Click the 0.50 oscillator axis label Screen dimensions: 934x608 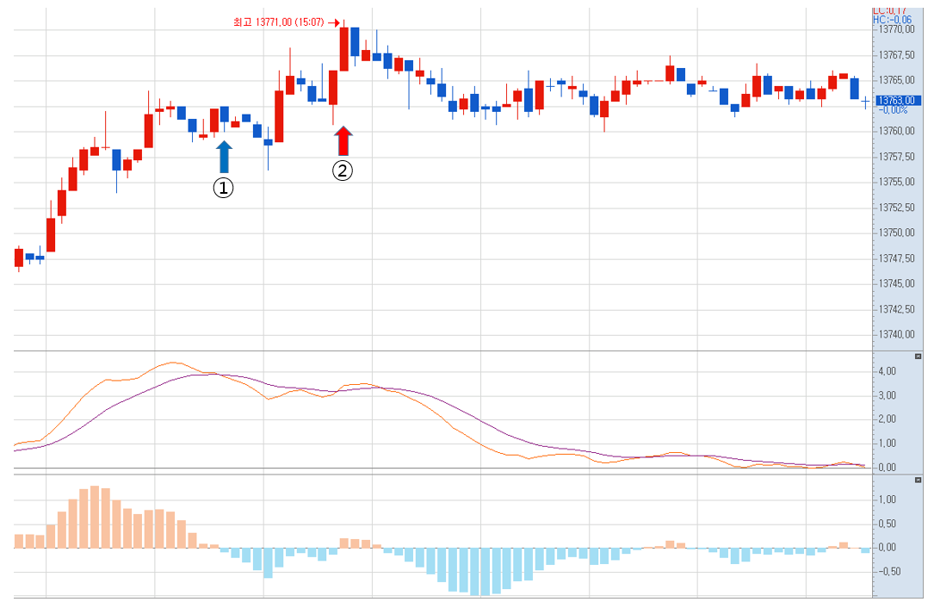pos(887,524)
